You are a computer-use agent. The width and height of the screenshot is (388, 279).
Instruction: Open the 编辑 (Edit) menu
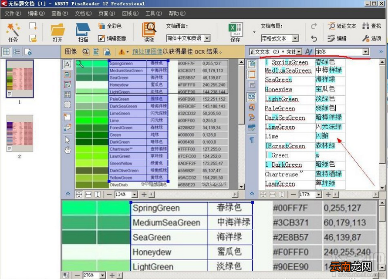coord(36,13)
